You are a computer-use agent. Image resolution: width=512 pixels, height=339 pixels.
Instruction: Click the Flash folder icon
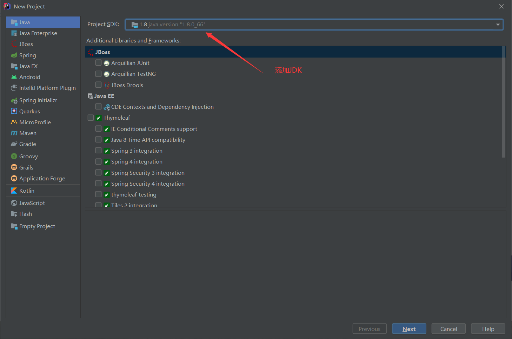pos(14,214)
